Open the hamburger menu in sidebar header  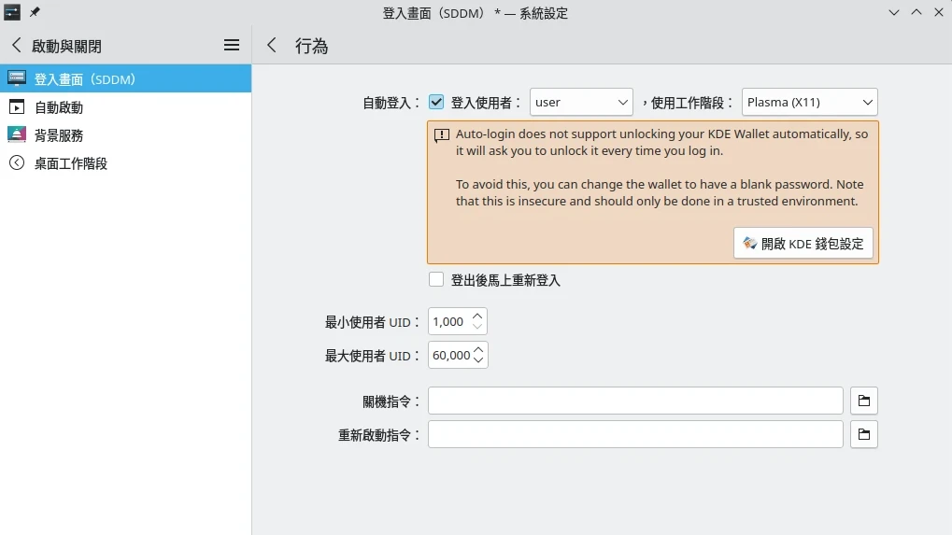click(232, 45)
